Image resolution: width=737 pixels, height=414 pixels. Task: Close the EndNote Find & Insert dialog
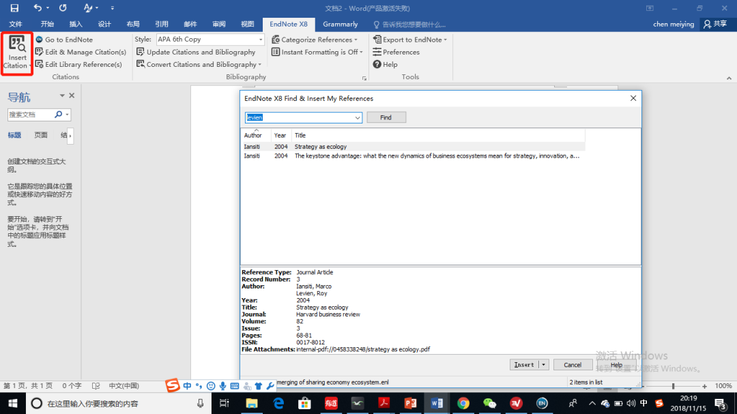[x=633, y=98]
